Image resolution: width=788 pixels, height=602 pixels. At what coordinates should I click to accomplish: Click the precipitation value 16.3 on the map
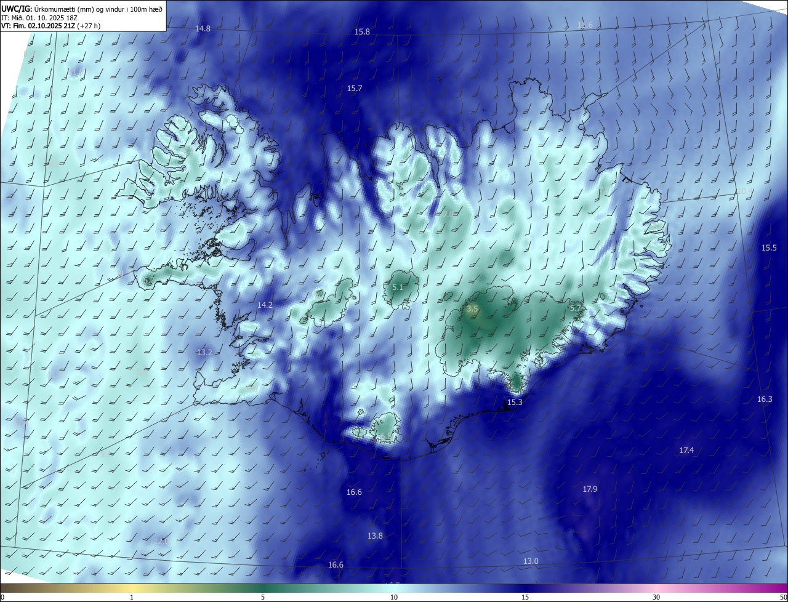(765, 399)
